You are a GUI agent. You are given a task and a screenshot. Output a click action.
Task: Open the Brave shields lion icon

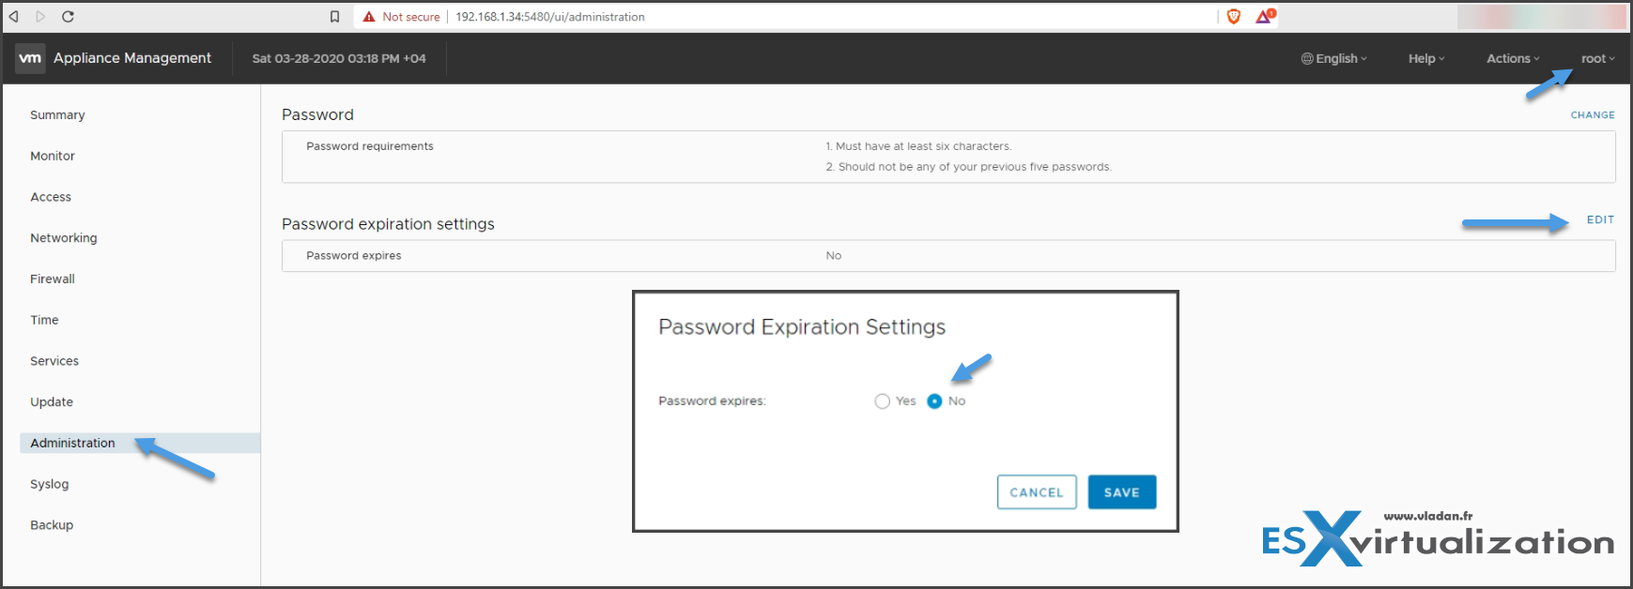(1234, 17)
